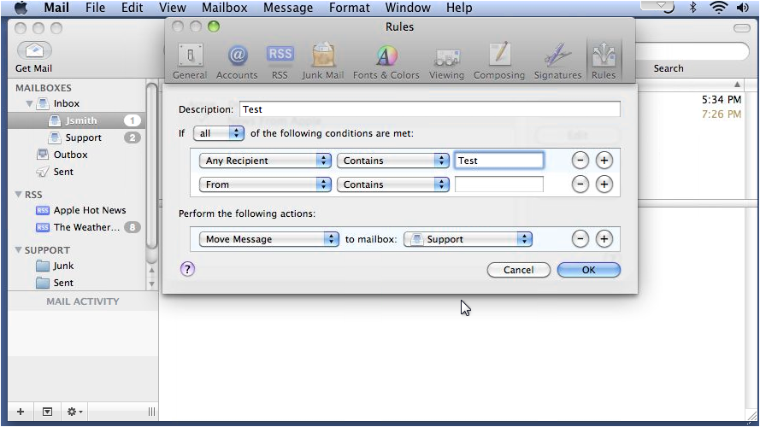Open the Any Recipient criteria dropdown
Screen dimensions: 760x427
coord(264,161)
